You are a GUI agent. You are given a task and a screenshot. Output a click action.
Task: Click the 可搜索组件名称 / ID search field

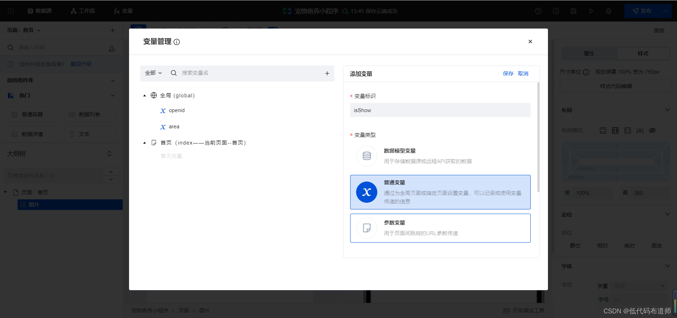pos(53,176)
